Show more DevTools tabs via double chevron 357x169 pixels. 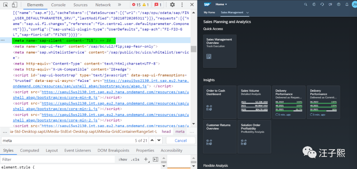tap(119, 5)
